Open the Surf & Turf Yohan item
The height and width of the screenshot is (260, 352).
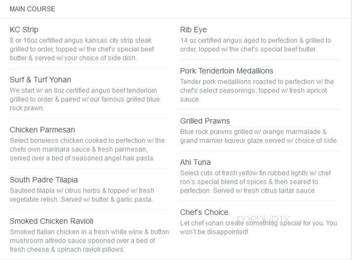41,80
